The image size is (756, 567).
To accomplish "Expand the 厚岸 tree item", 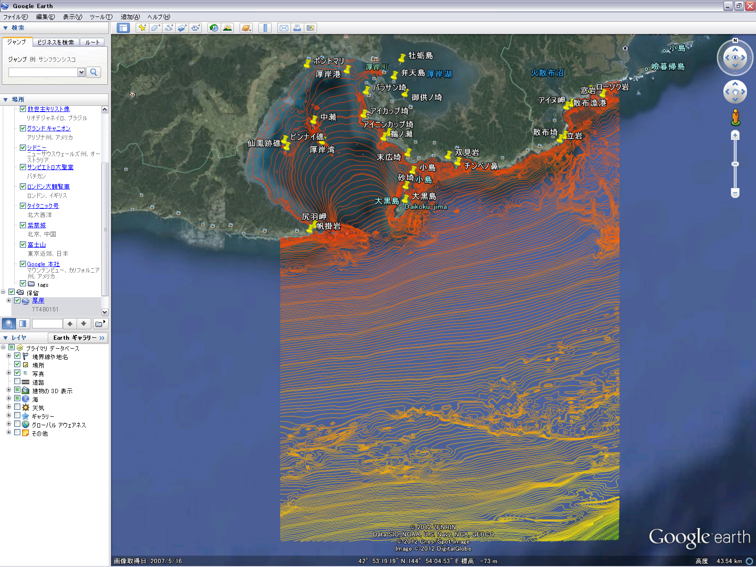I will tap(9, 301).
